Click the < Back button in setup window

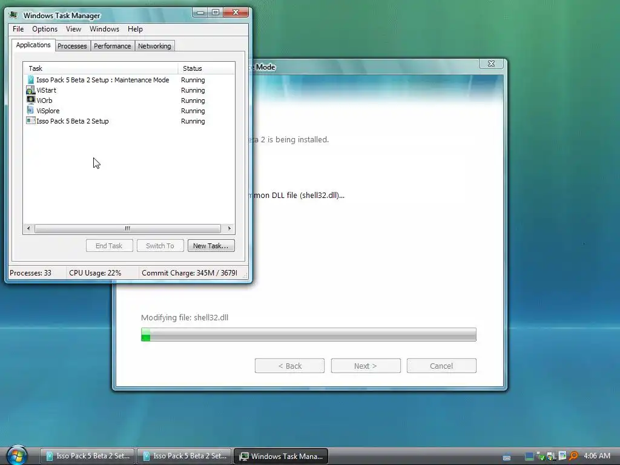[289, 366]
